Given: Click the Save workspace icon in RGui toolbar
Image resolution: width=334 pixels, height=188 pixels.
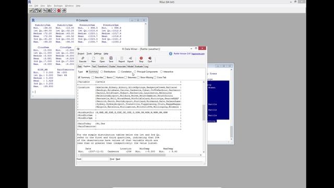Looking at the screenshot, I should click(x=40, y=10).
